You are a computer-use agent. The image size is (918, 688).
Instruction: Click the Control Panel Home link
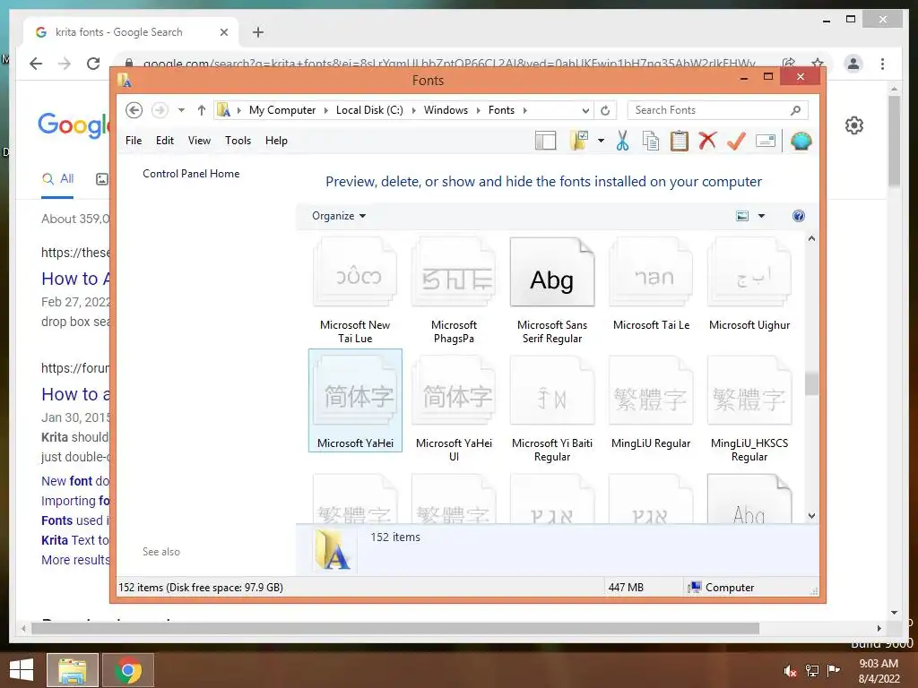point(191,174)
